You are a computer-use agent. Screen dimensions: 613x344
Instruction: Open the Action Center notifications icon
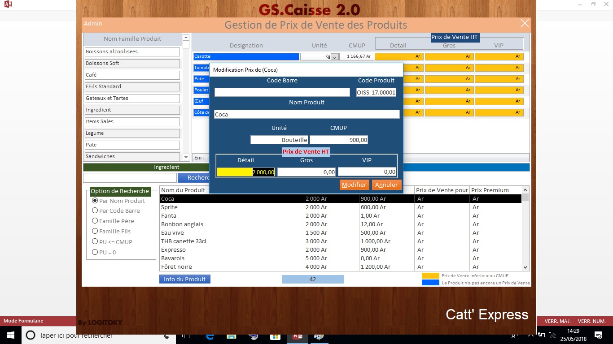click(x=598, y=335)
